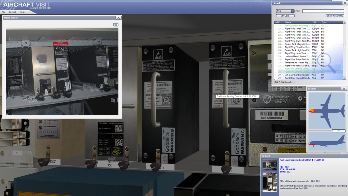The width and height of the screenshot is (348, 196).
Task: Select the Right Wing-Tank Fuel-Level 15QJ2 row
Action: click(x=309, y=47)
